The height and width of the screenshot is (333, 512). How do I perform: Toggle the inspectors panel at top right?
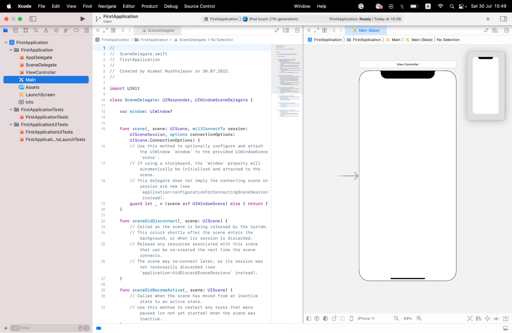(x=503, y=19)
